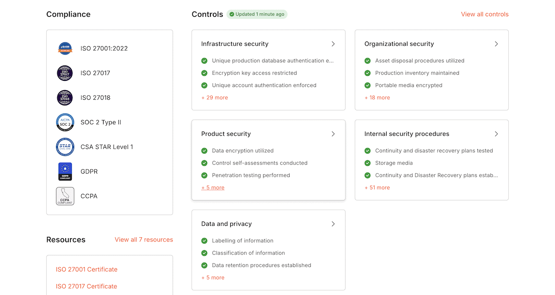The width and height of the screenshot is (555, 295).
Task: Open the Internal security procedures details
Action: tap(496, 134)
